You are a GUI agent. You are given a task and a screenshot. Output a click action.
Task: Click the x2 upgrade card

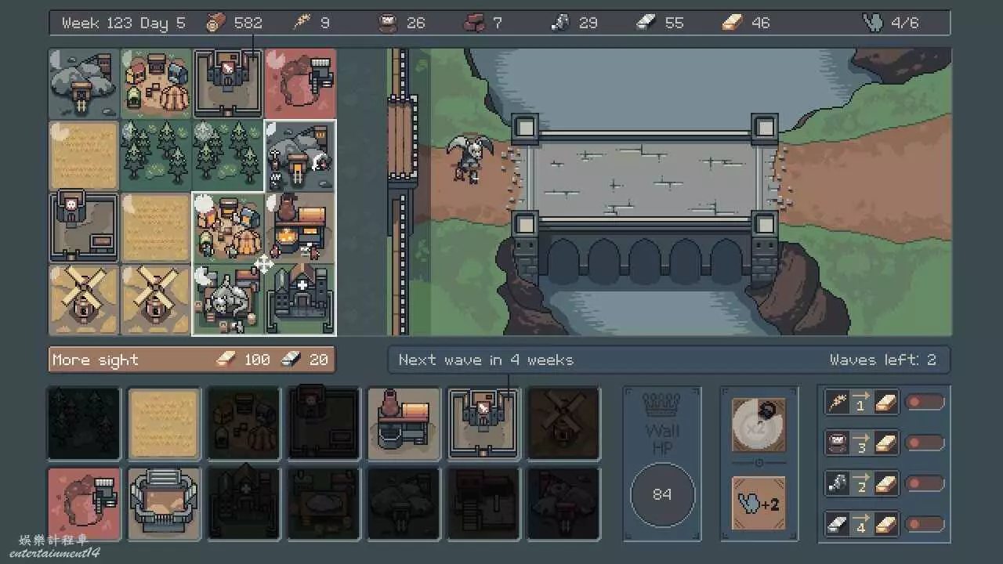(x=759, y=425)
